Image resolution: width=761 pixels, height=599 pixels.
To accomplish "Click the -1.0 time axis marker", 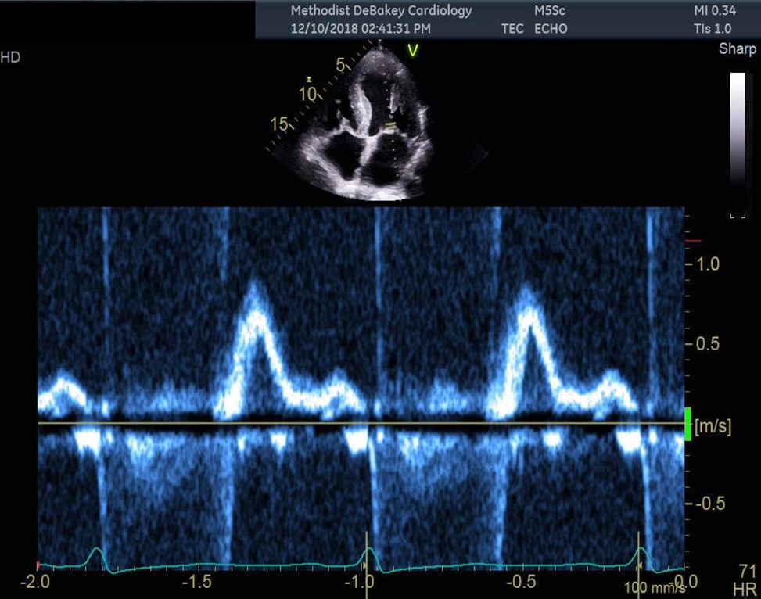I will tap(361, 583).
